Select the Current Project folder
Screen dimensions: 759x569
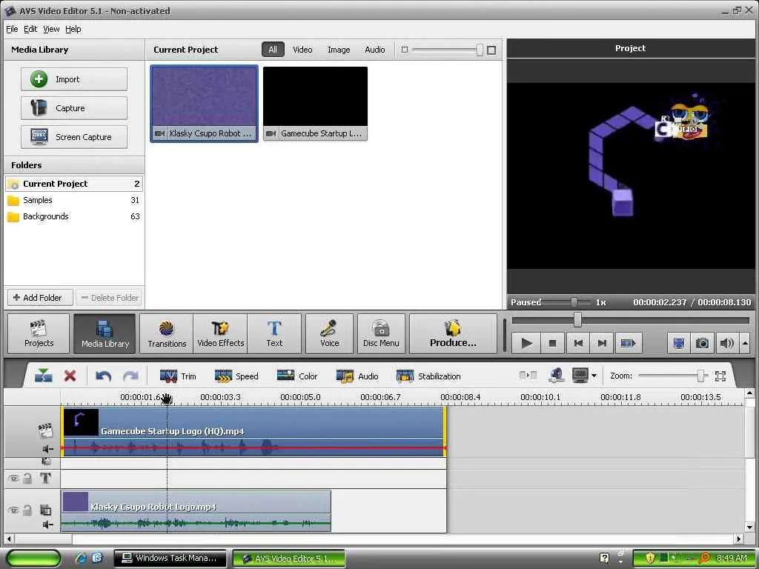[x=73, y=184]
